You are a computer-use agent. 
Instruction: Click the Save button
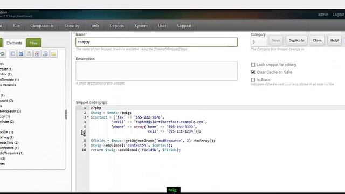[x=275, y=40]
